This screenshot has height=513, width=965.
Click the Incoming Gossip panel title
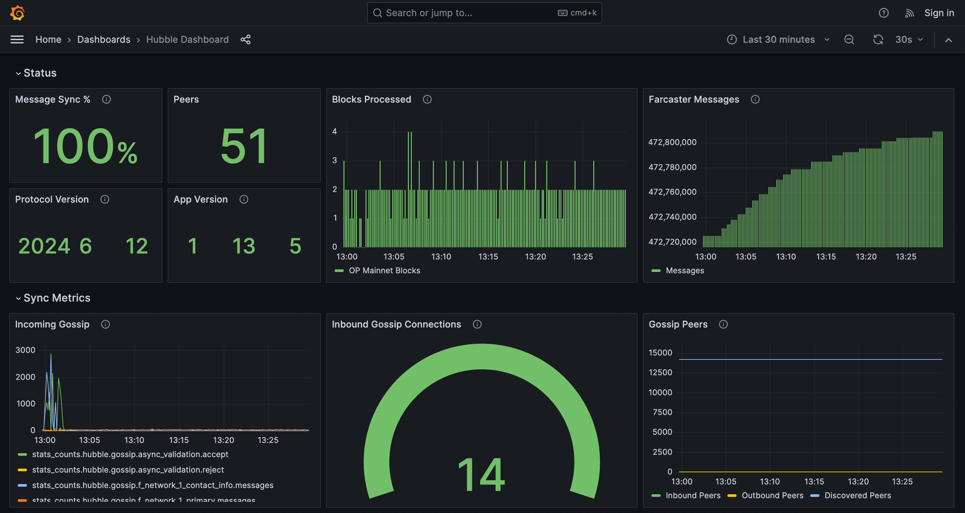[52, 324]
